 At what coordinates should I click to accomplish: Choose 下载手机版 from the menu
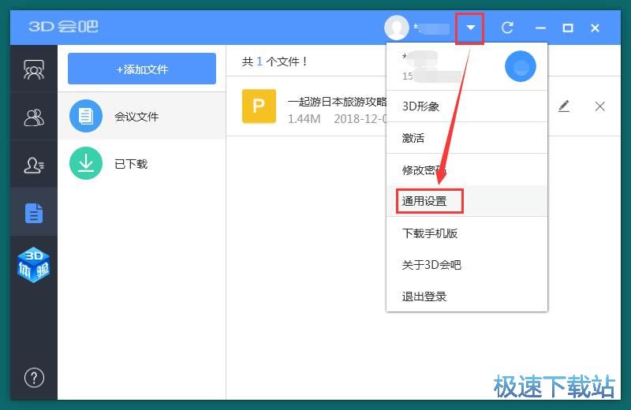tap(467, 233)
